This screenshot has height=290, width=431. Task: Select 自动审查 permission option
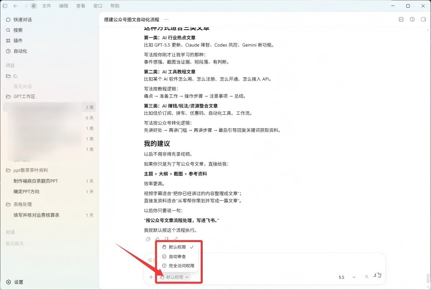click(178, 257)
